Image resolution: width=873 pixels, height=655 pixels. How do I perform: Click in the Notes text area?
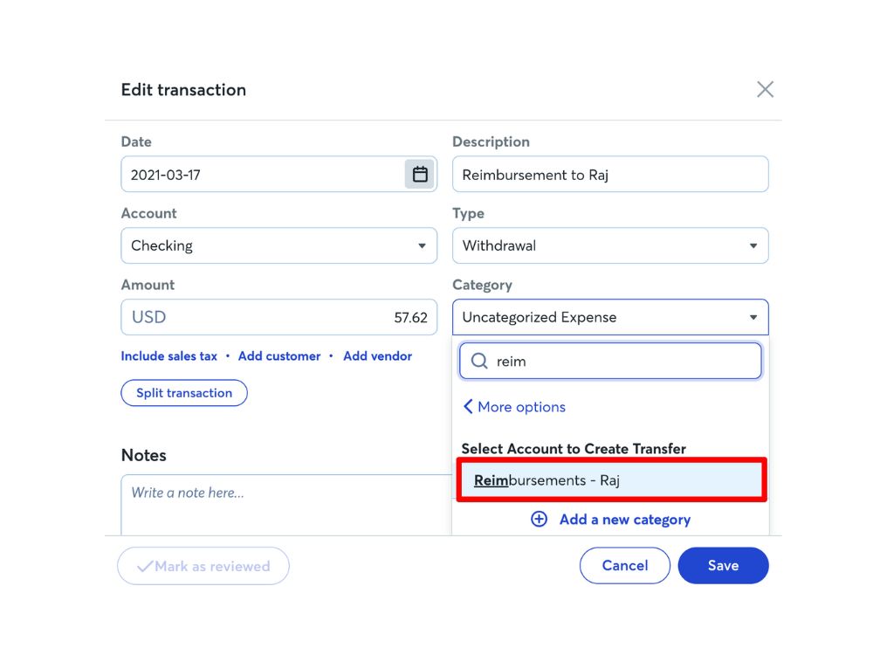(x=286, y=505)
